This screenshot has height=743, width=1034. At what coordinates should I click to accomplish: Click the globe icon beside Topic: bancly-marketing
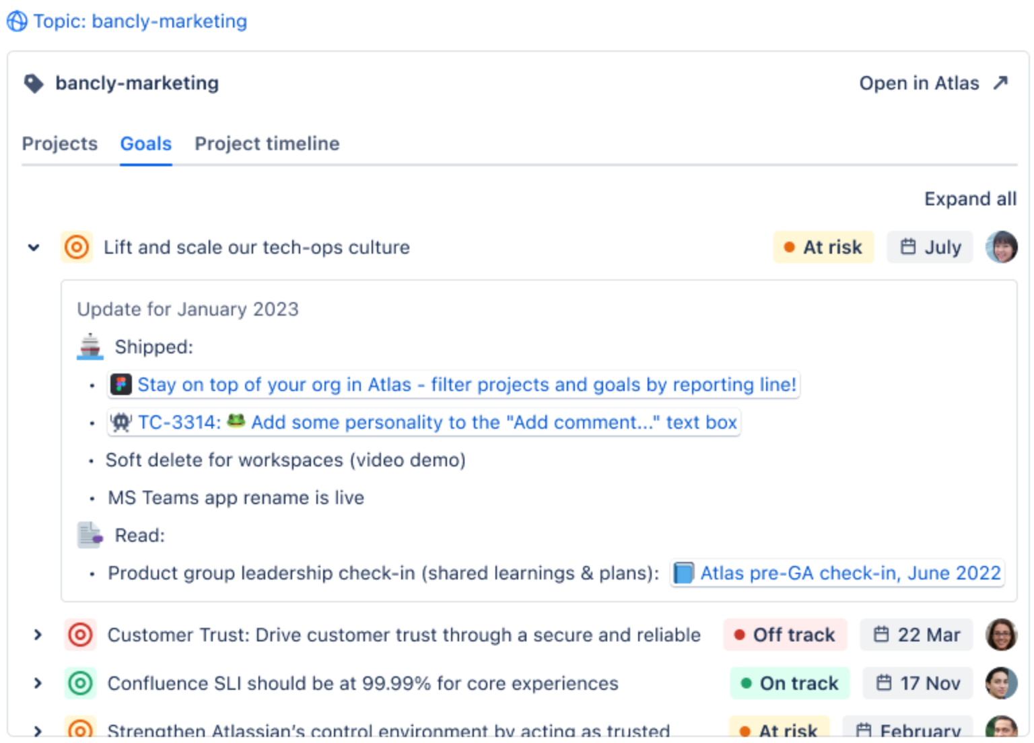click(18, 22)
